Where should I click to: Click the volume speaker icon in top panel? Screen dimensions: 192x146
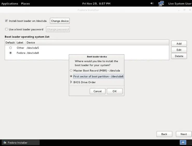(x=152, y=4)
